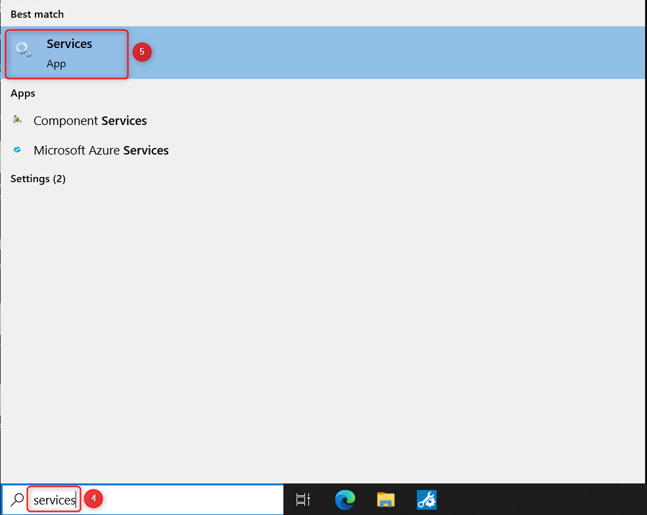Open the wrench-and-gear tool in taskbar
This screenshot has height=515, width=647.
(427, 500)
